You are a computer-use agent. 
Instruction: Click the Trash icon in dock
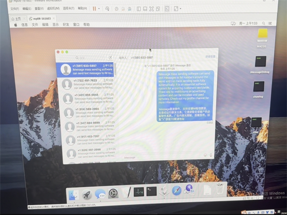click(220, 189)
